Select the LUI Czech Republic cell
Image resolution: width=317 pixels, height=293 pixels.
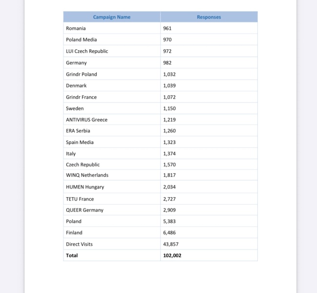point(87,51)
